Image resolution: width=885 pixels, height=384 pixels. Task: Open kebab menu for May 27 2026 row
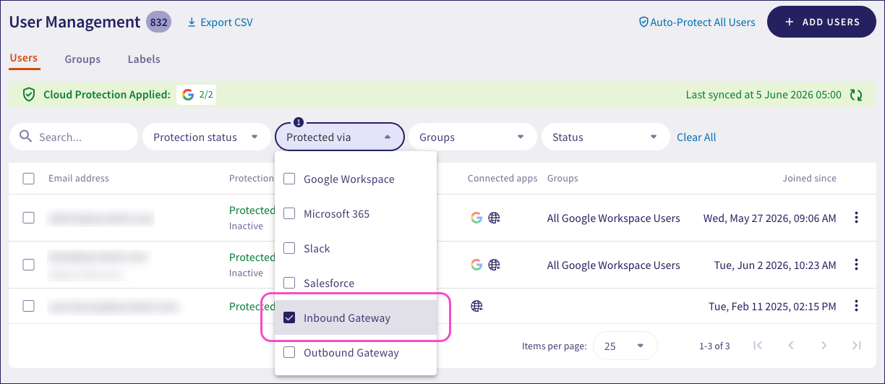(x=856, y=218)
